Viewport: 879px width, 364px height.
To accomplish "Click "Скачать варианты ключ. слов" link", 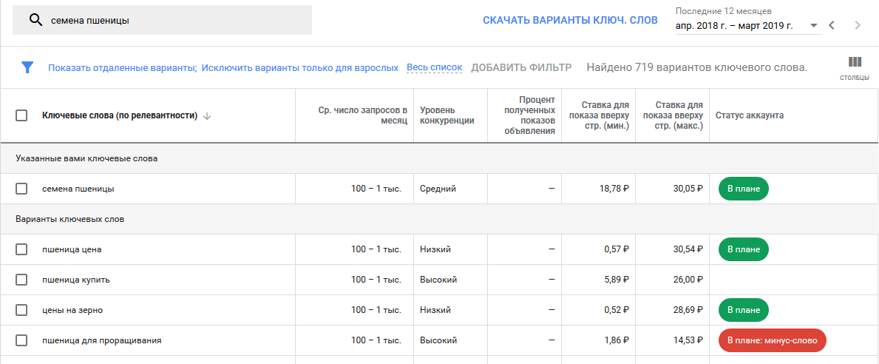I will click(x=570, y=20).
